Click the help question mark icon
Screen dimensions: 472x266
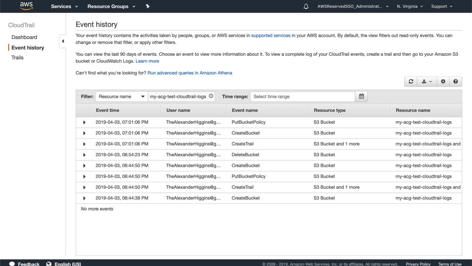coord(455,82)
